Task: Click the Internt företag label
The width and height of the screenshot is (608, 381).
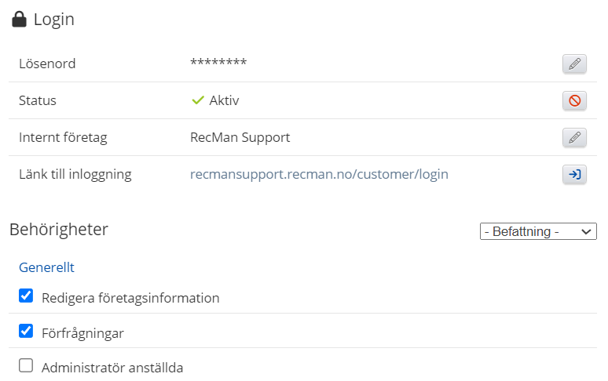Action: [63, 137]
